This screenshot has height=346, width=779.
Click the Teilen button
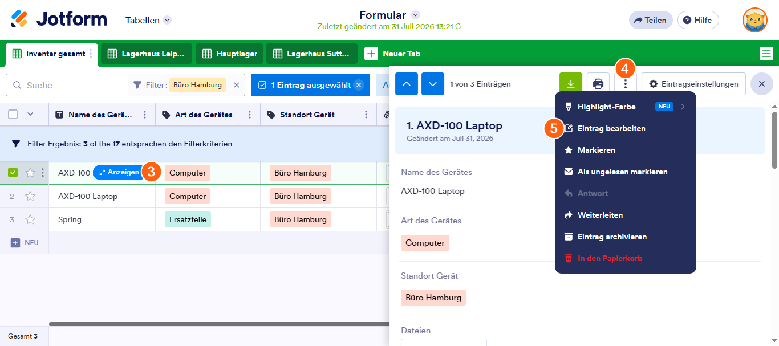click(x=651, y=20)
